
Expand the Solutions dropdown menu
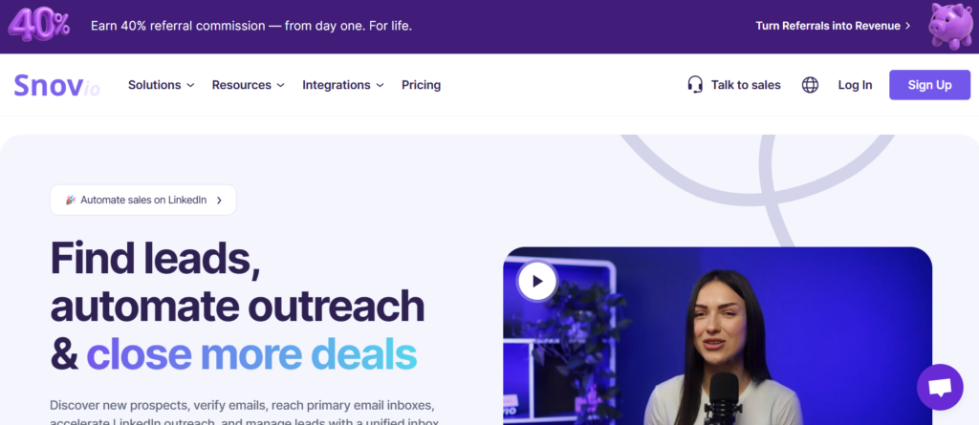(161, 85)
